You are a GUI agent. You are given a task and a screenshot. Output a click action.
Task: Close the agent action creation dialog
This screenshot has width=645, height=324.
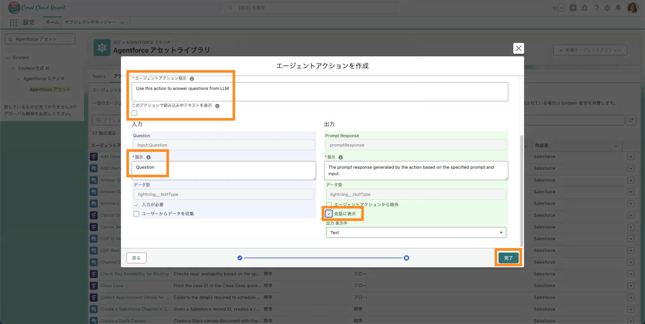coord(519,48)
